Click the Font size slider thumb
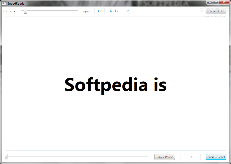This screenshot has width=231, height=164. click(x=25, y=11)
